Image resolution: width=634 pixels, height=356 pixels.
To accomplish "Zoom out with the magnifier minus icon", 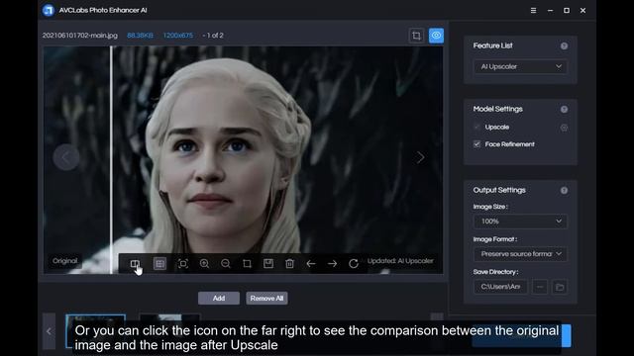I will (226, 264).
